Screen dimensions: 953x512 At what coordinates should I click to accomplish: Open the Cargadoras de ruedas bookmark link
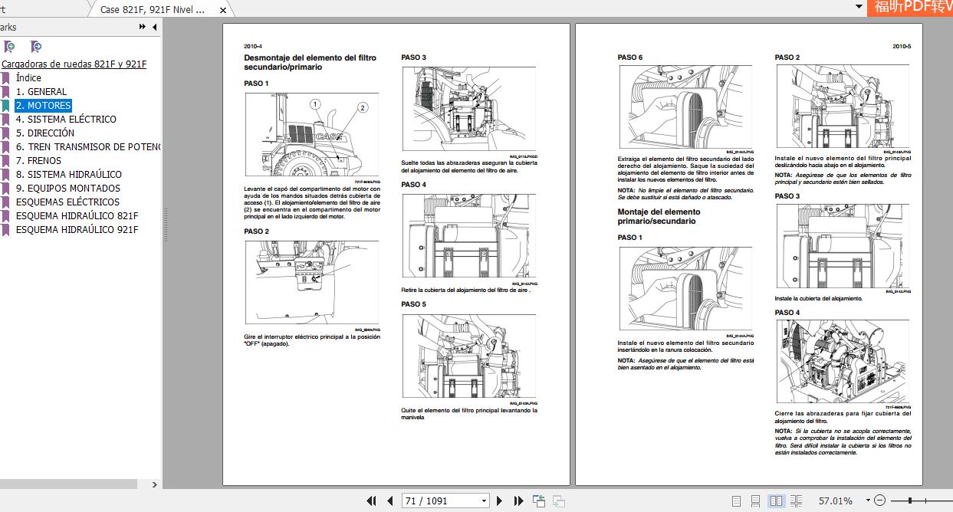tap(74, 64)
